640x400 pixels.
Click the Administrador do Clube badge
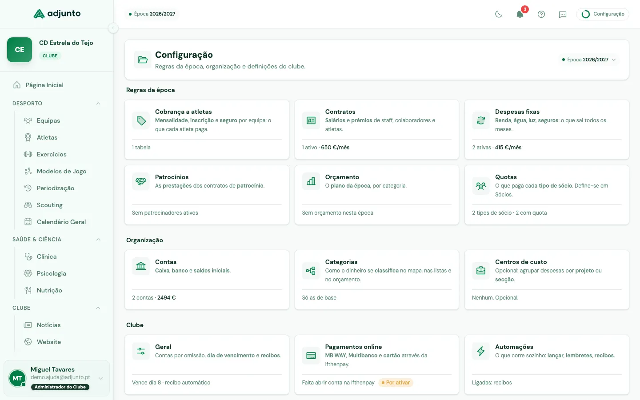[x=60, y=387]
